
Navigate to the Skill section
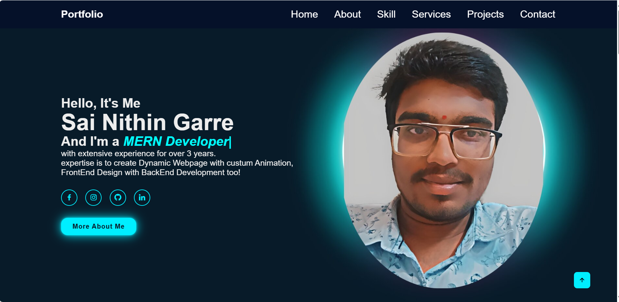pyautogui.click(x=386, y=14)
